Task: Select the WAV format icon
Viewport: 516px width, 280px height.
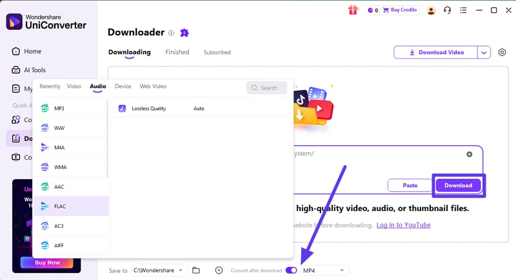Action: (x=45, y=127)
